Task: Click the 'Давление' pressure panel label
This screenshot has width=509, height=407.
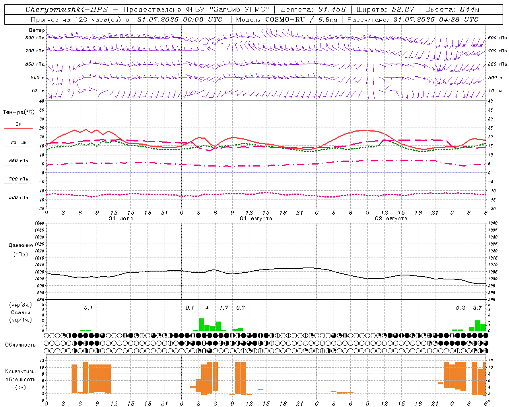Action: pos(21,246)
